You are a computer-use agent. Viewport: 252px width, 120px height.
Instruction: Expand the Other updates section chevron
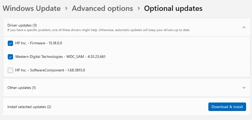[x=244, y=87]
